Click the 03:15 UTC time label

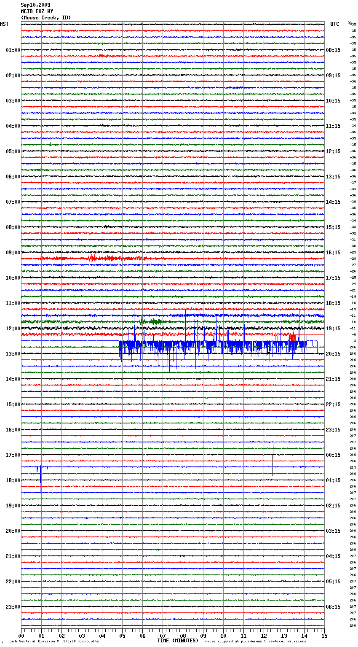coord(333,531)
